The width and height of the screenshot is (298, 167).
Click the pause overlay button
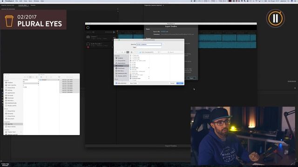pyautogui.click(x=275, y=19)
